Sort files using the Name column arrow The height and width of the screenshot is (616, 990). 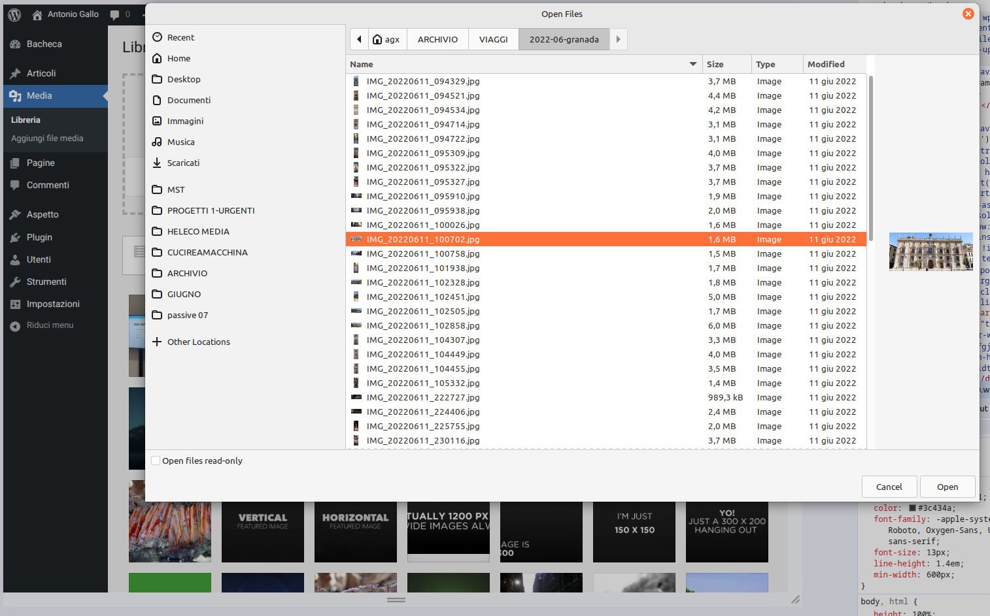tap(692, 64)
